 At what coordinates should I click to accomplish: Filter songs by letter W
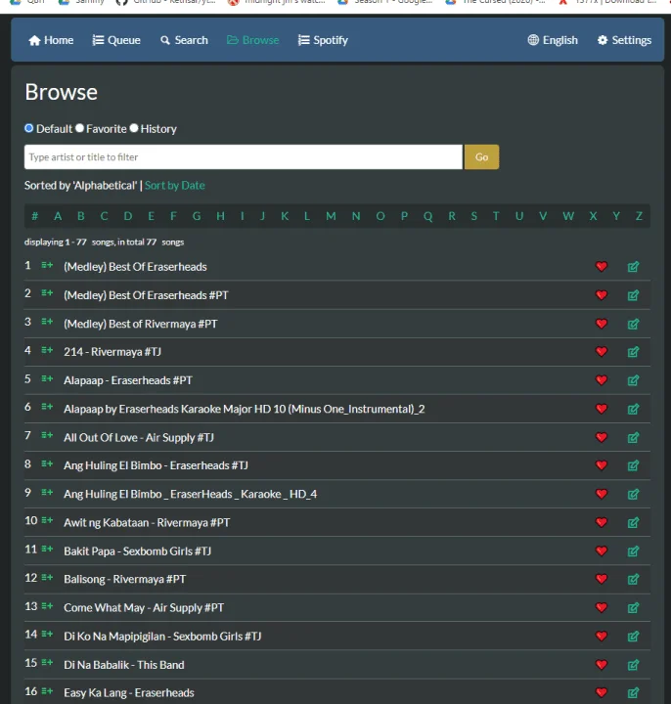click(568, 216)
